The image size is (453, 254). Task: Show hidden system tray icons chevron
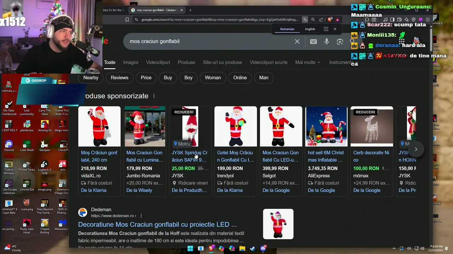[394, 248]
